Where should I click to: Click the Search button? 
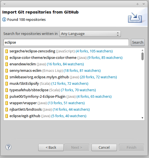click(x=138, y=43)
